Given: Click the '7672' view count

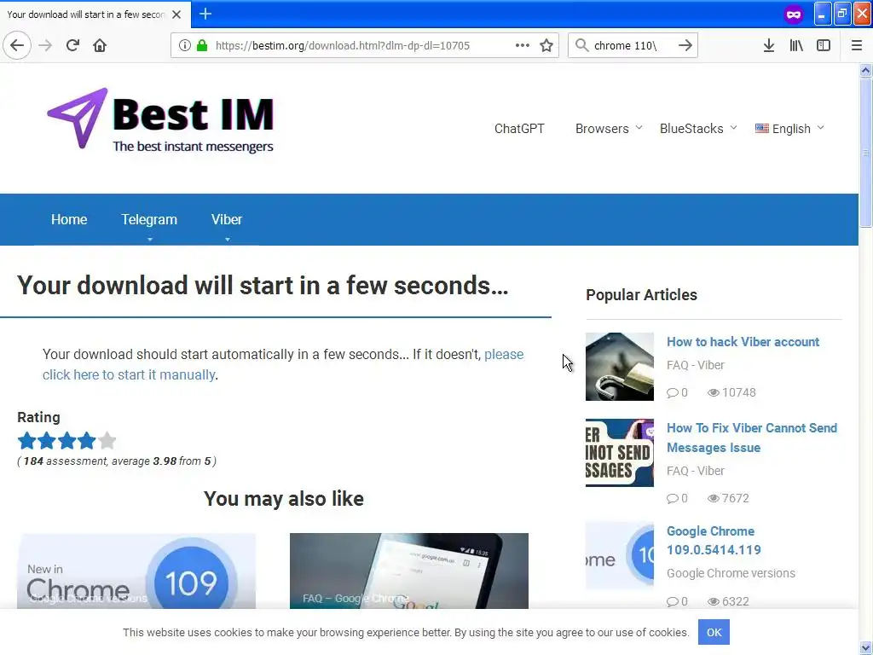Looking at the screenshot, I should tap(736, 498).
